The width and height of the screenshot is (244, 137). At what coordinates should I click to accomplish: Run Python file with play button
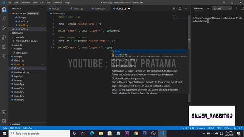pos(174,8)
